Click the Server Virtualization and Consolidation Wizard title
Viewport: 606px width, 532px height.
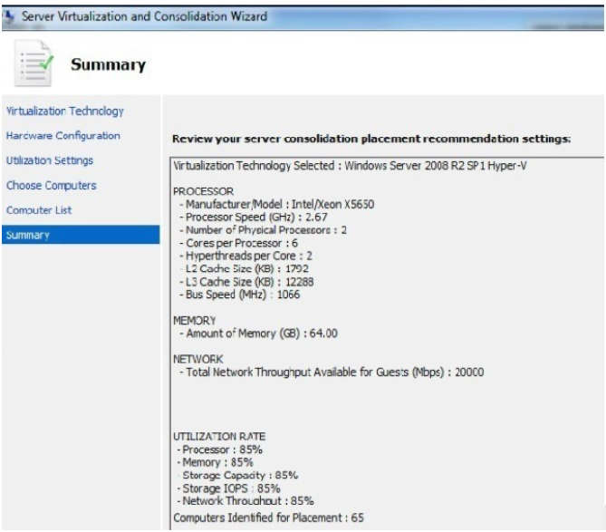pyautogui.click(x=145, y=16)
